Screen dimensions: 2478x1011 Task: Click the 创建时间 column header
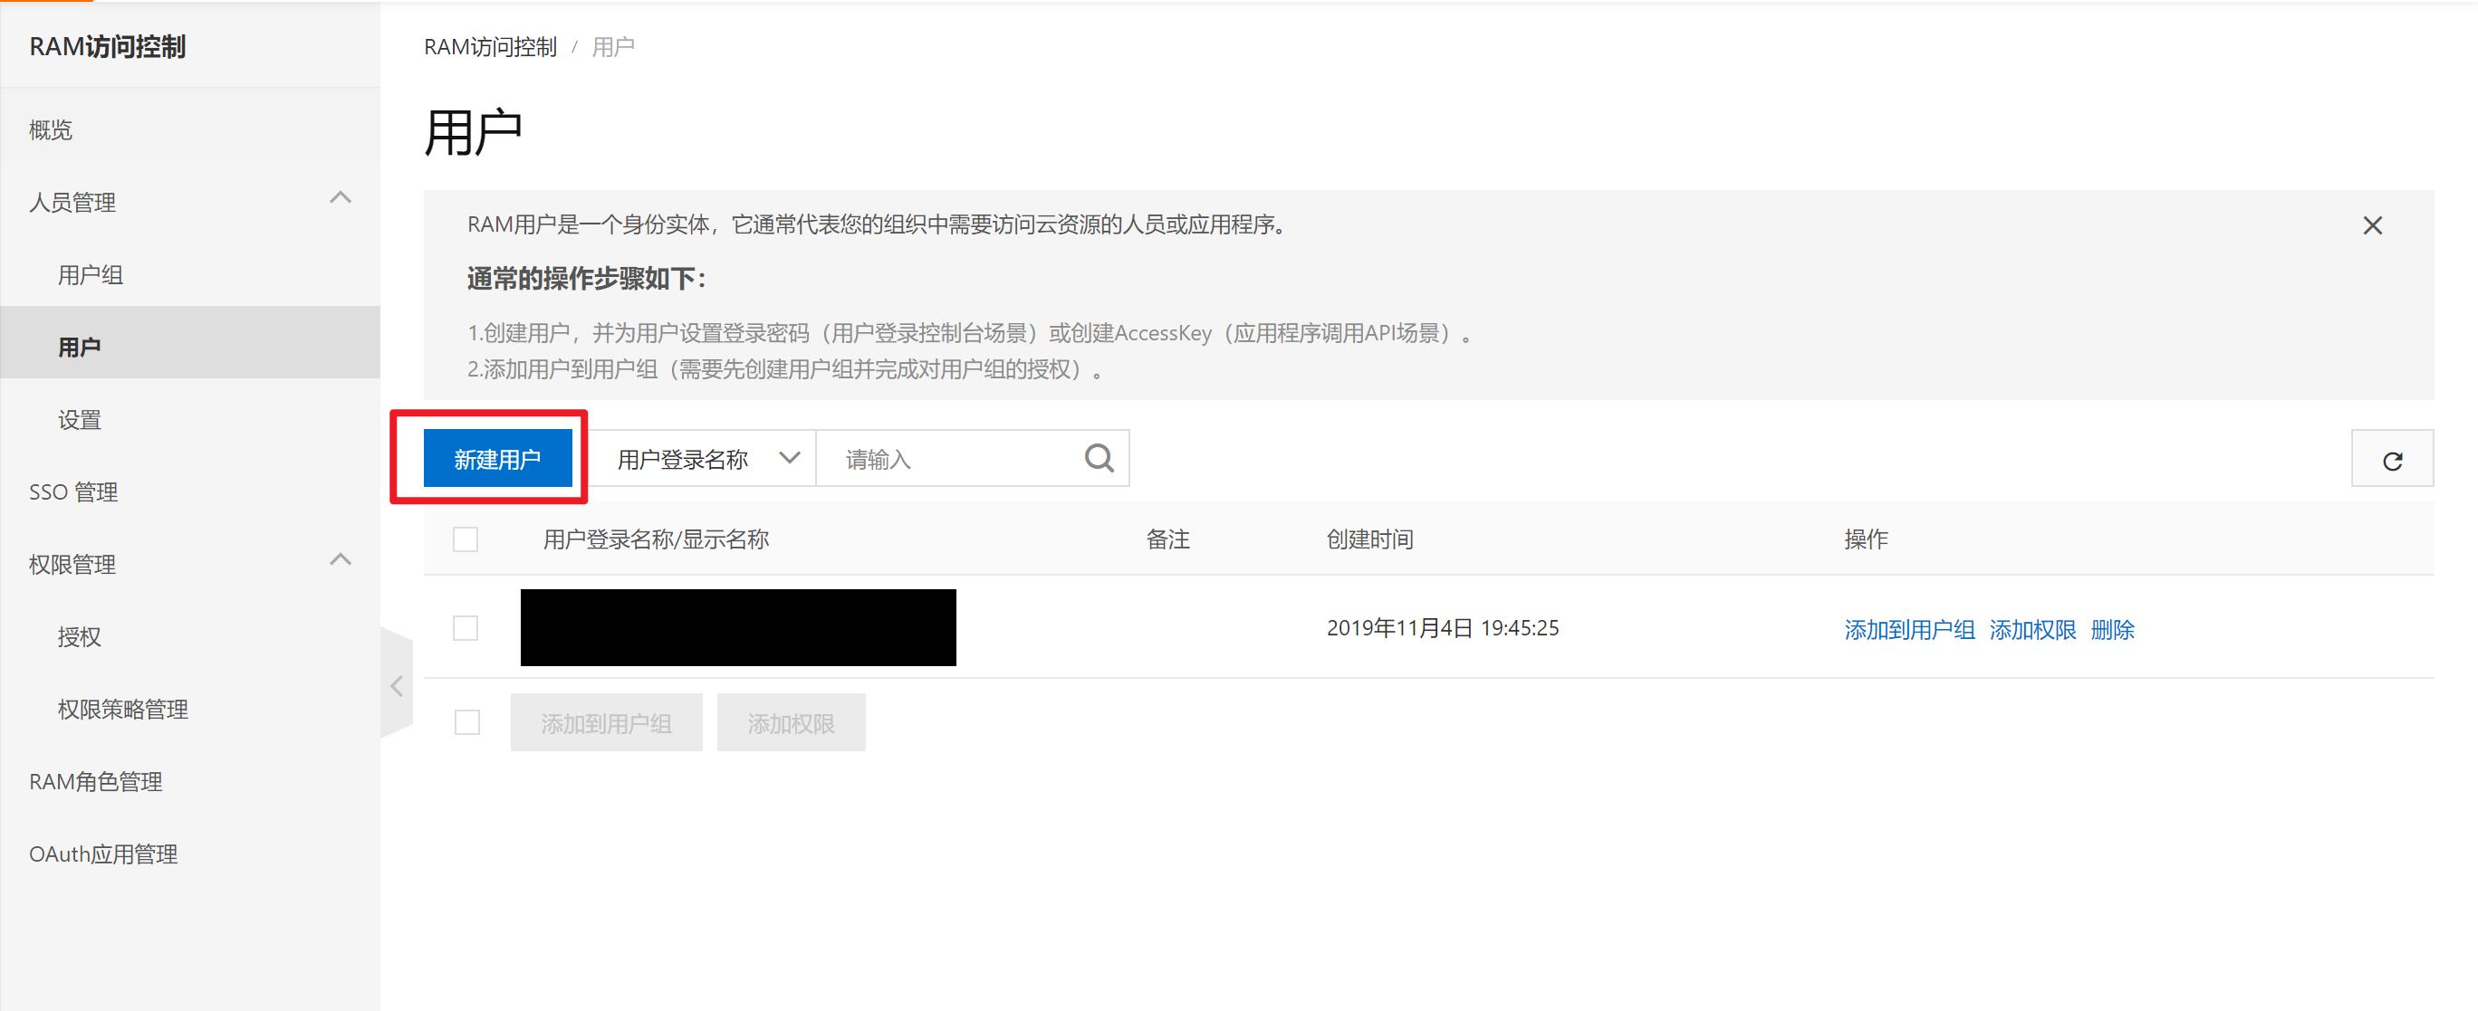[x=1369, y=539]
